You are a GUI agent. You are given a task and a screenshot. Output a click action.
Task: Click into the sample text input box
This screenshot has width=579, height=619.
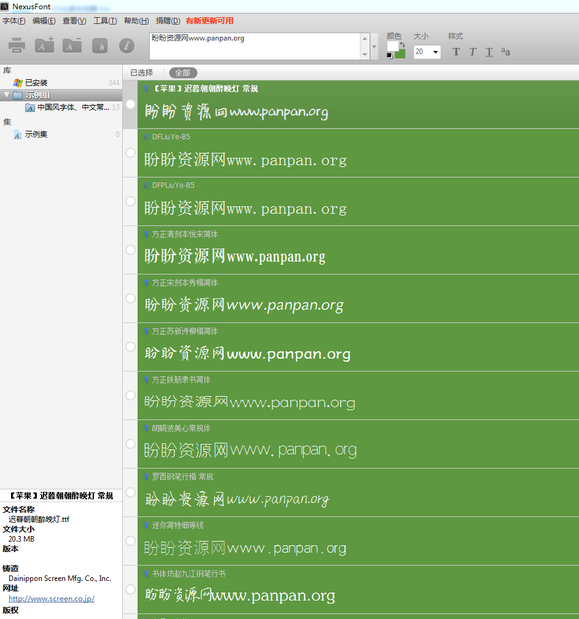pos(255,47)
